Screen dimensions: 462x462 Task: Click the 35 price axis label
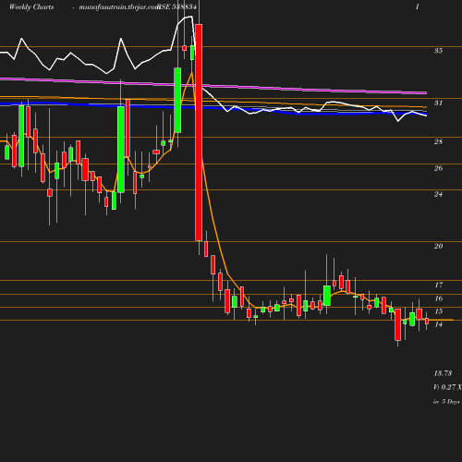439,51
